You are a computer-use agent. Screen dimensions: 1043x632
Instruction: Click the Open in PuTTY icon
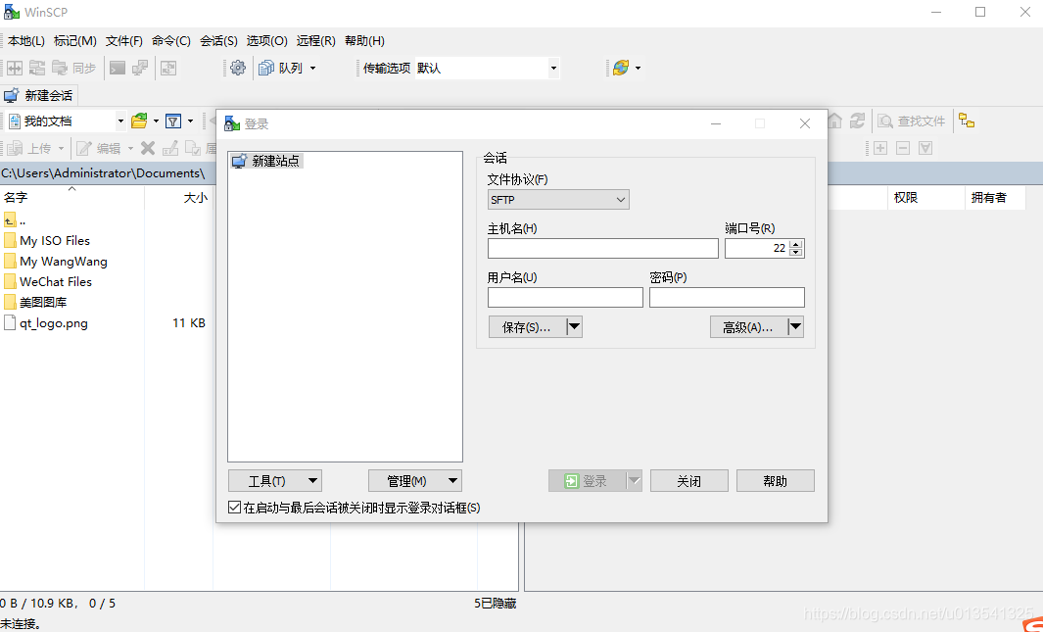tap(140, 68)
